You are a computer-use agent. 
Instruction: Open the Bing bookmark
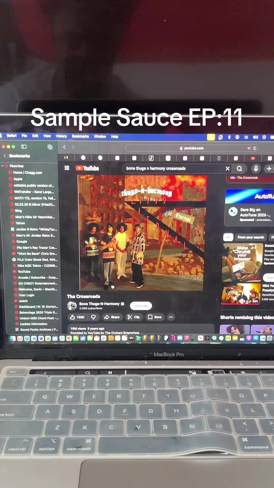[16, 211]
